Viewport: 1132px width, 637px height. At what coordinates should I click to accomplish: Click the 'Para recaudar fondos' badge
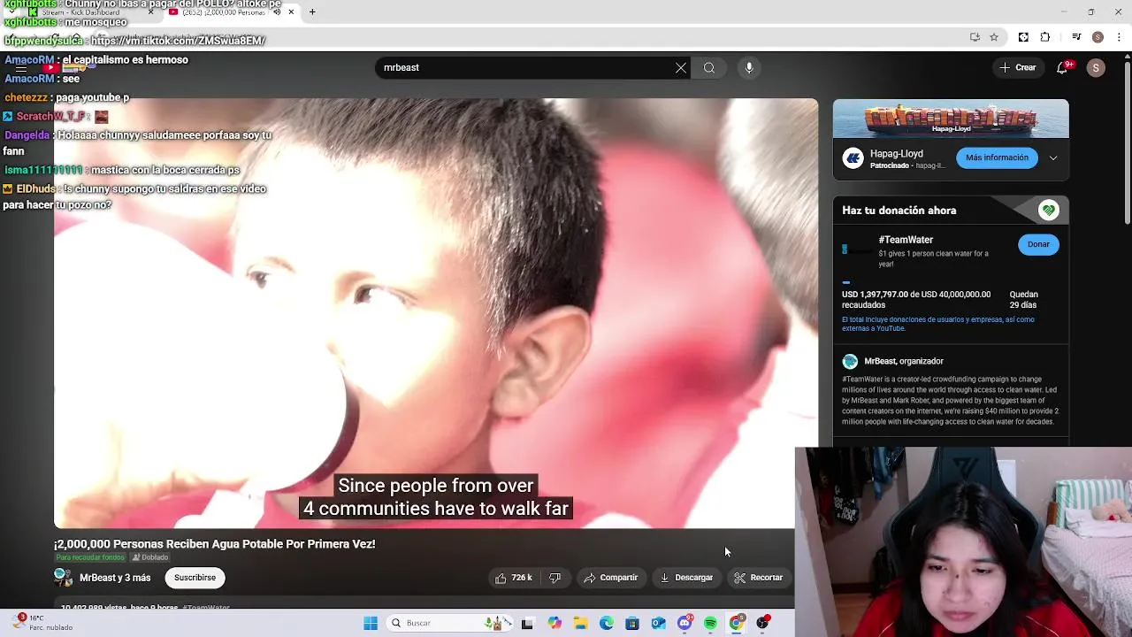90,557
